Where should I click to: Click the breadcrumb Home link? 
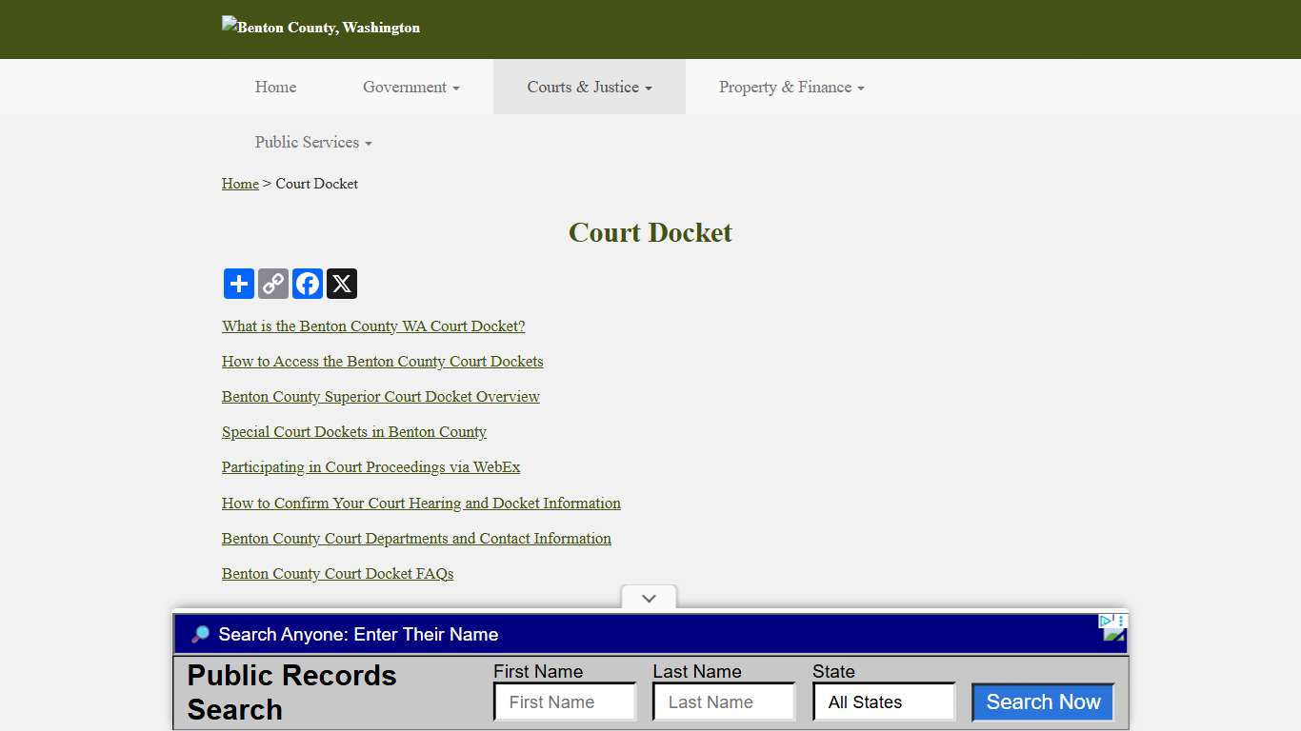[240, 184]
